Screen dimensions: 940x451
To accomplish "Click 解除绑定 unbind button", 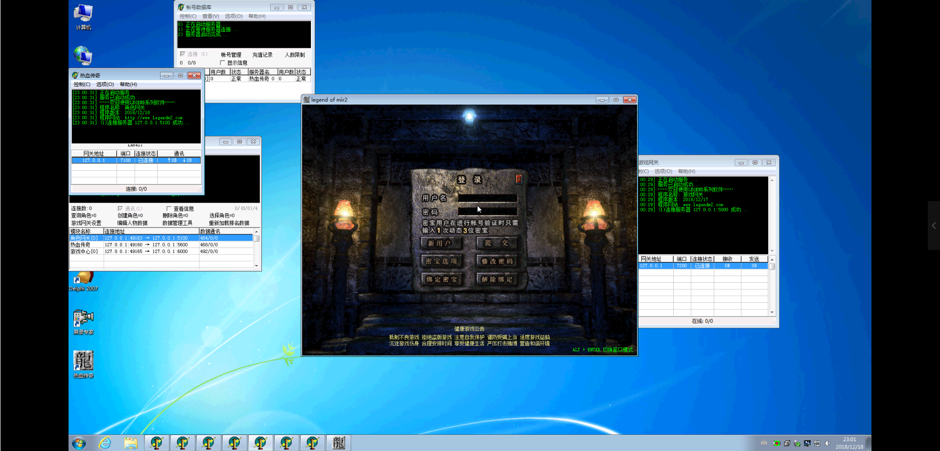I will click(497, 279).
